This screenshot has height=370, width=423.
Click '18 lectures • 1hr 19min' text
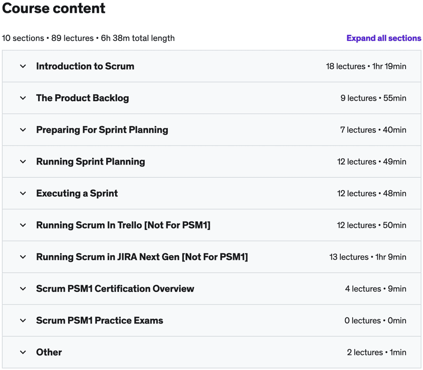[x=366, y=66]
